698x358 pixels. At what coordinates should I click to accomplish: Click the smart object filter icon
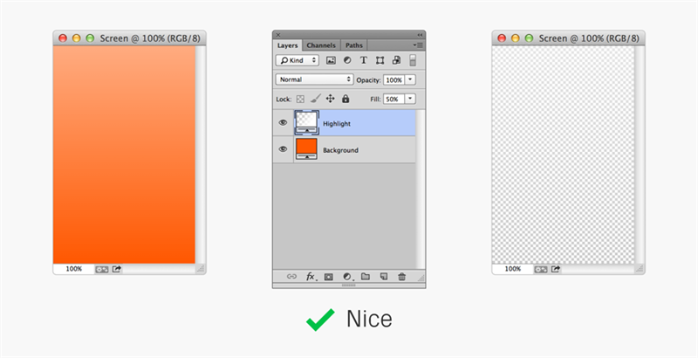[396, 60]
